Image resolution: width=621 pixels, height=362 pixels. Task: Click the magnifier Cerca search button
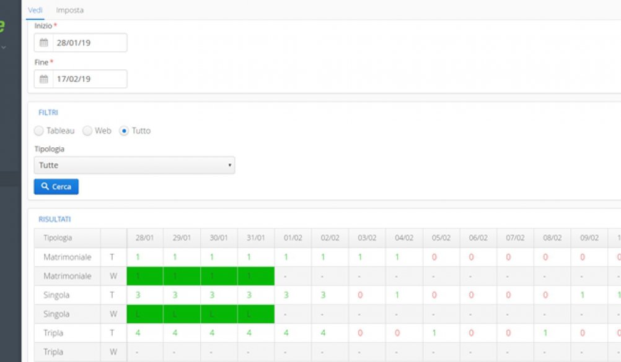coord(56,186)
